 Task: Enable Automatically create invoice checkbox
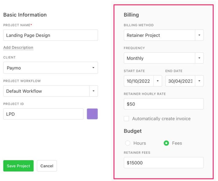point(126,119)
